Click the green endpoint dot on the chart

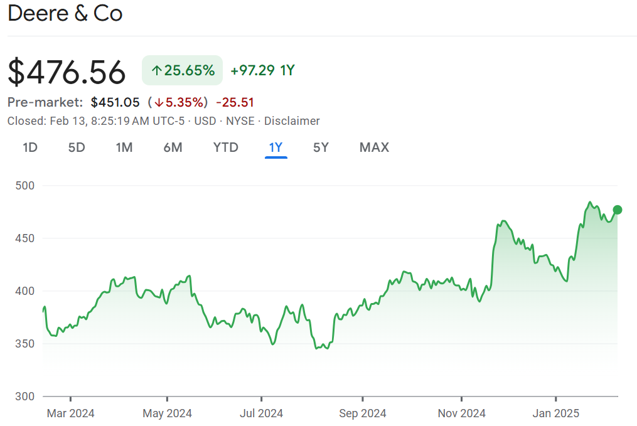click(x=618, y=210)
